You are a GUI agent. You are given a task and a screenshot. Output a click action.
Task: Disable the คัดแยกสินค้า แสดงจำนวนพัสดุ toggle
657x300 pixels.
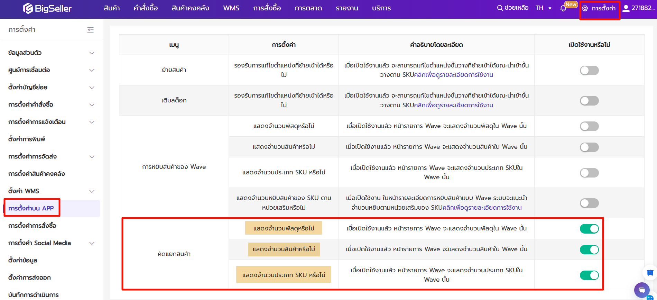(589, 229)
